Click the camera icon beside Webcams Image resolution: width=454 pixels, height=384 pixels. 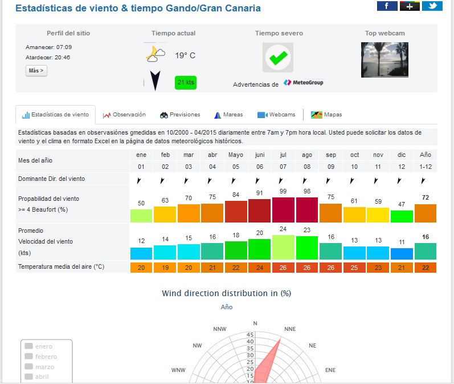point(263,115)
